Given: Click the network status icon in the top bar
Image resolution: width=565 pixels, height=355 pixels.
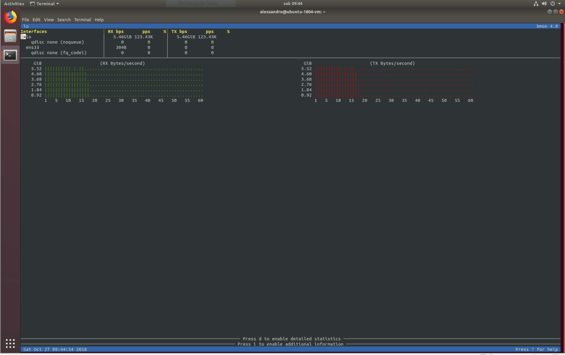Looking at the screenshot, I should pyautogui.click(x=536, y=3).
